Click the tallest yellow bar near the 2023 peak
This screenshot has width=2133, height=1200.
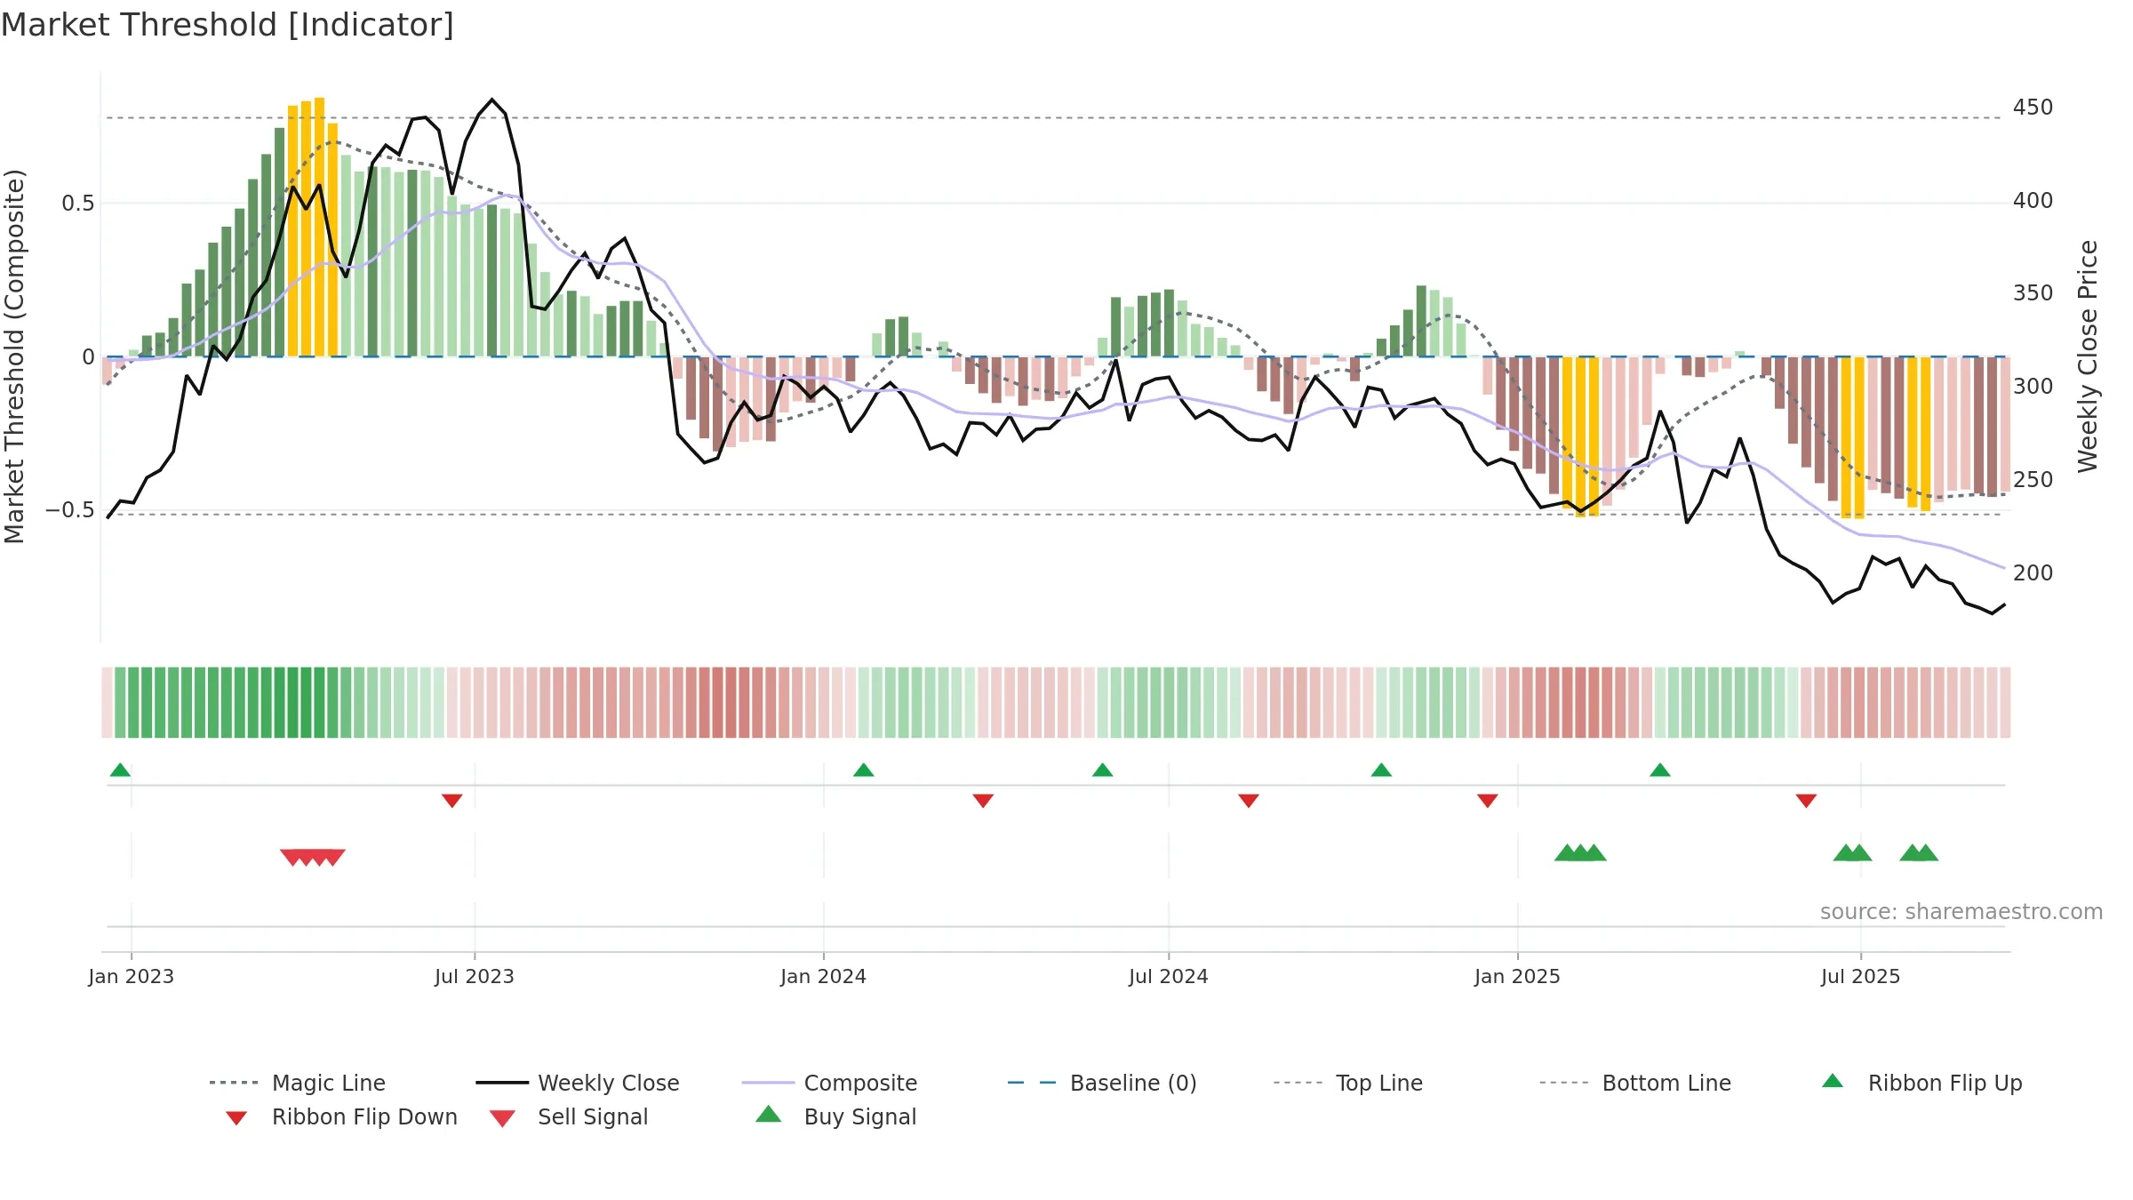pos(319,227)
